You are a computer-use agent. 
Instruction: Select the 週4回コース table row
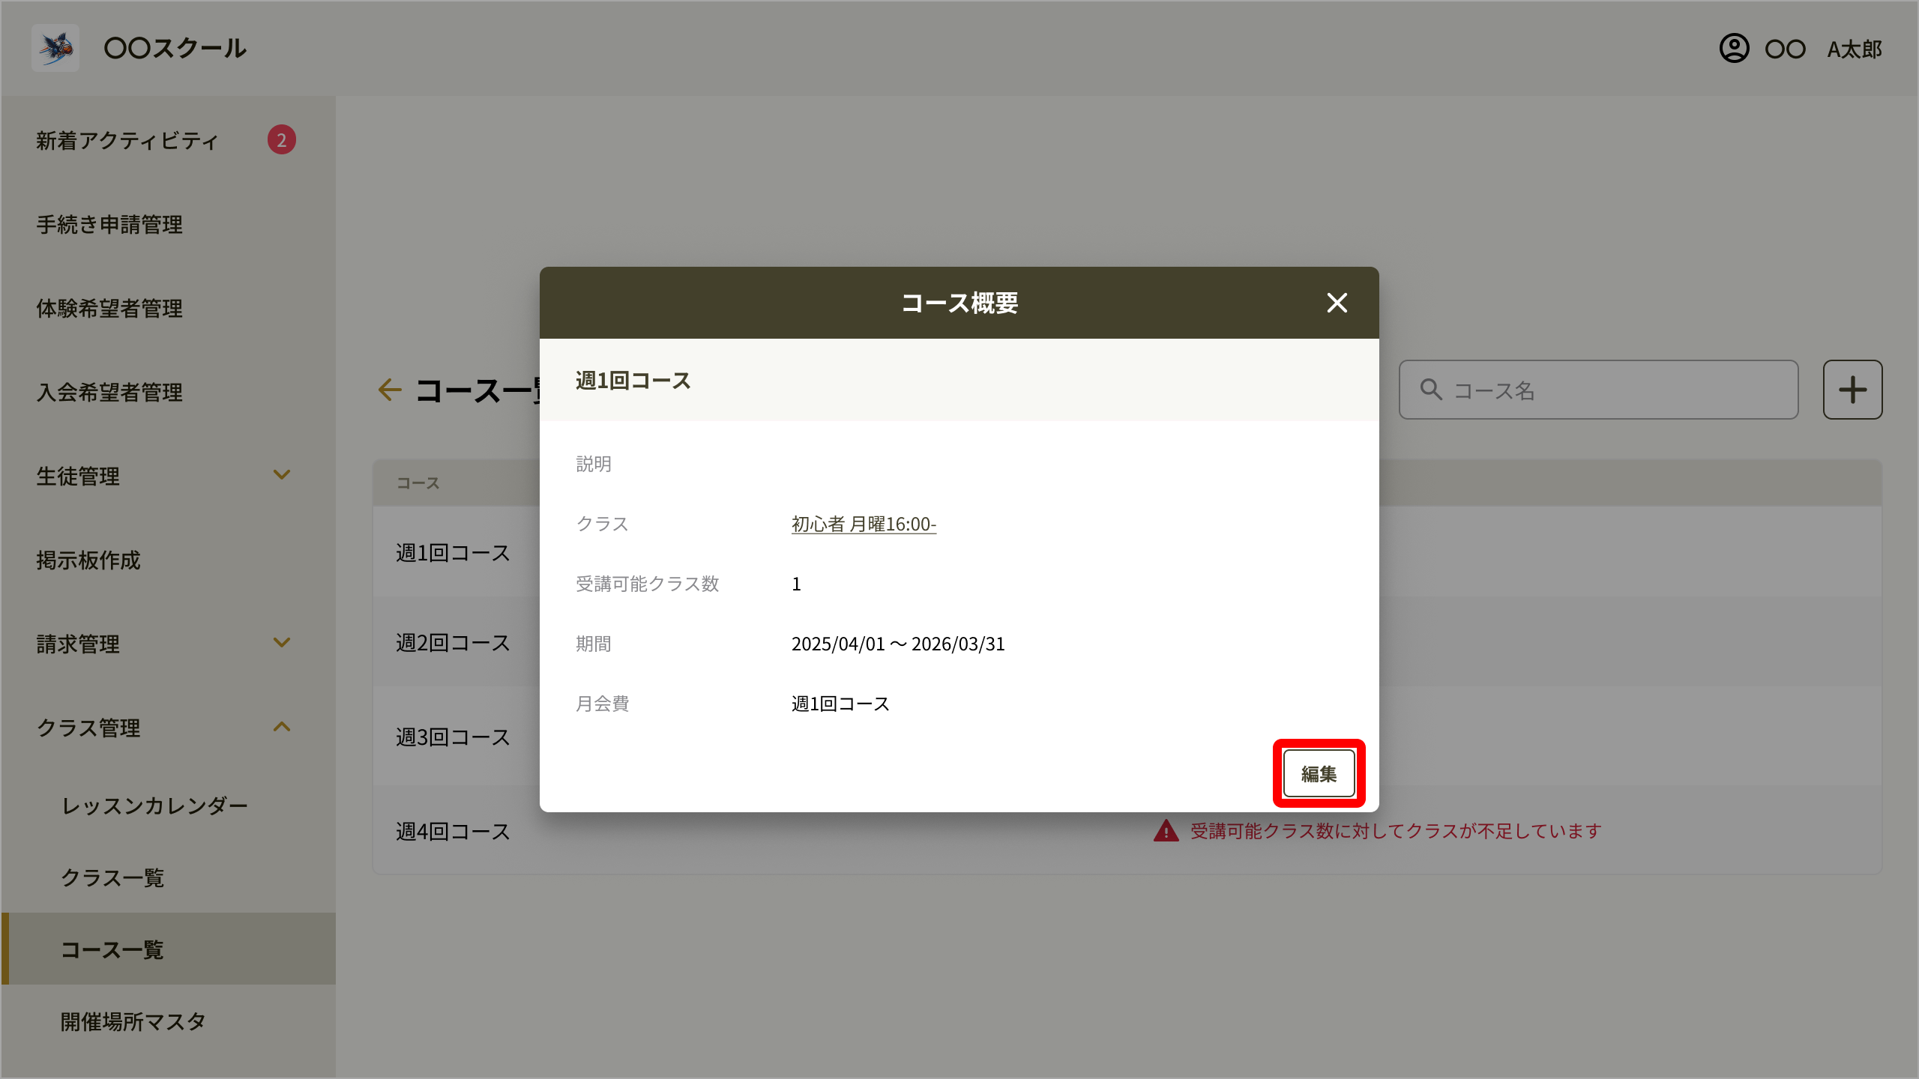(1127, 831)
